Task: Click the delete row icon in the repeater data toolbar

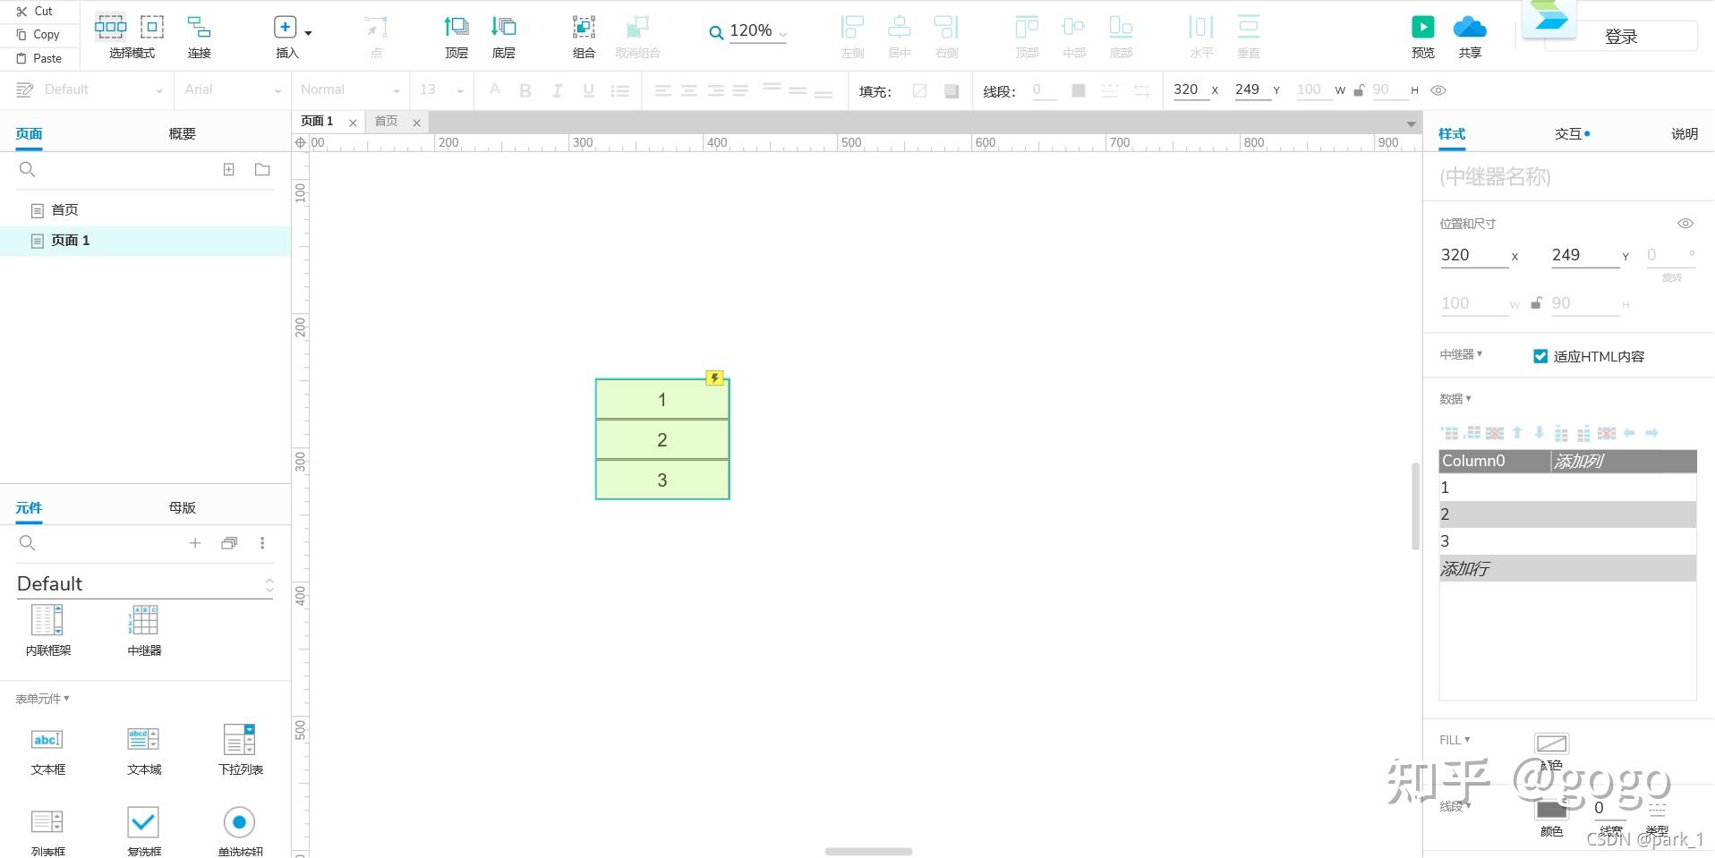Action: click(1495, 433)
